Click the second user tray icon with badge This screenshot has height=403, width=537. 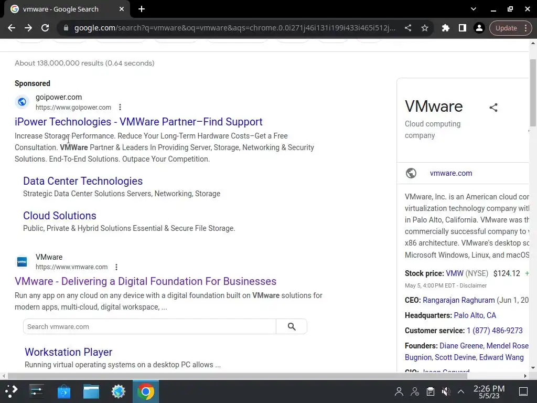pyautogui.click(x=415, y=391)
